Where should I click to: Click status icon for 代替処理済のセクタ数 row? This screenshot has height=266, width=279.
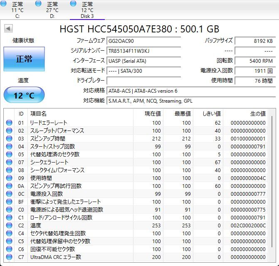pyautogui.click(x=9, y=154)
